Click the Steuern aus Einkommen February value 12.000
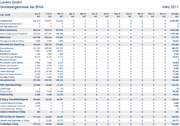Image resolution: width=180 pixels, height=126 pixels. (x=49, y=121)
